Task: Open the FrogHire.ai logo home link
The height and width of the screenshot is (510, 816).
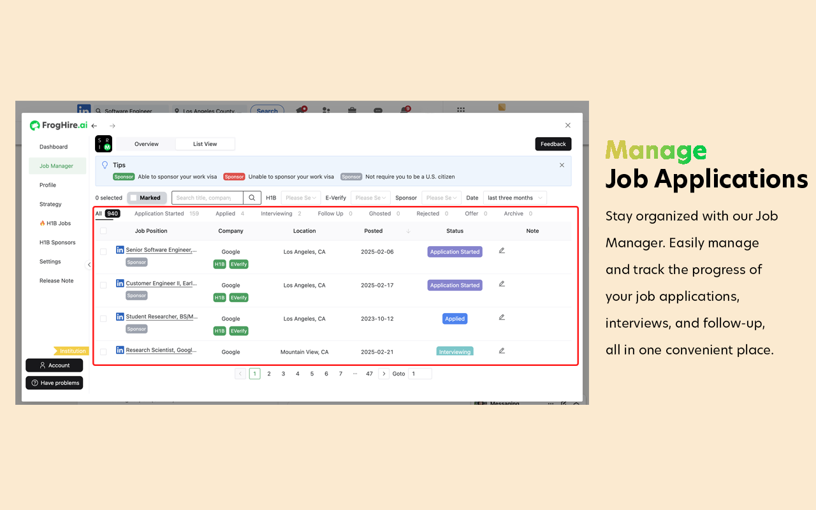Action: (x=58, y=126)
